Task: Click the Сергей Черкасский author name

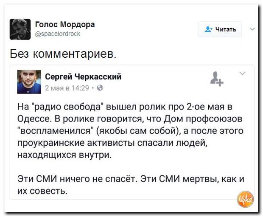Action: [x=83, y=76]
